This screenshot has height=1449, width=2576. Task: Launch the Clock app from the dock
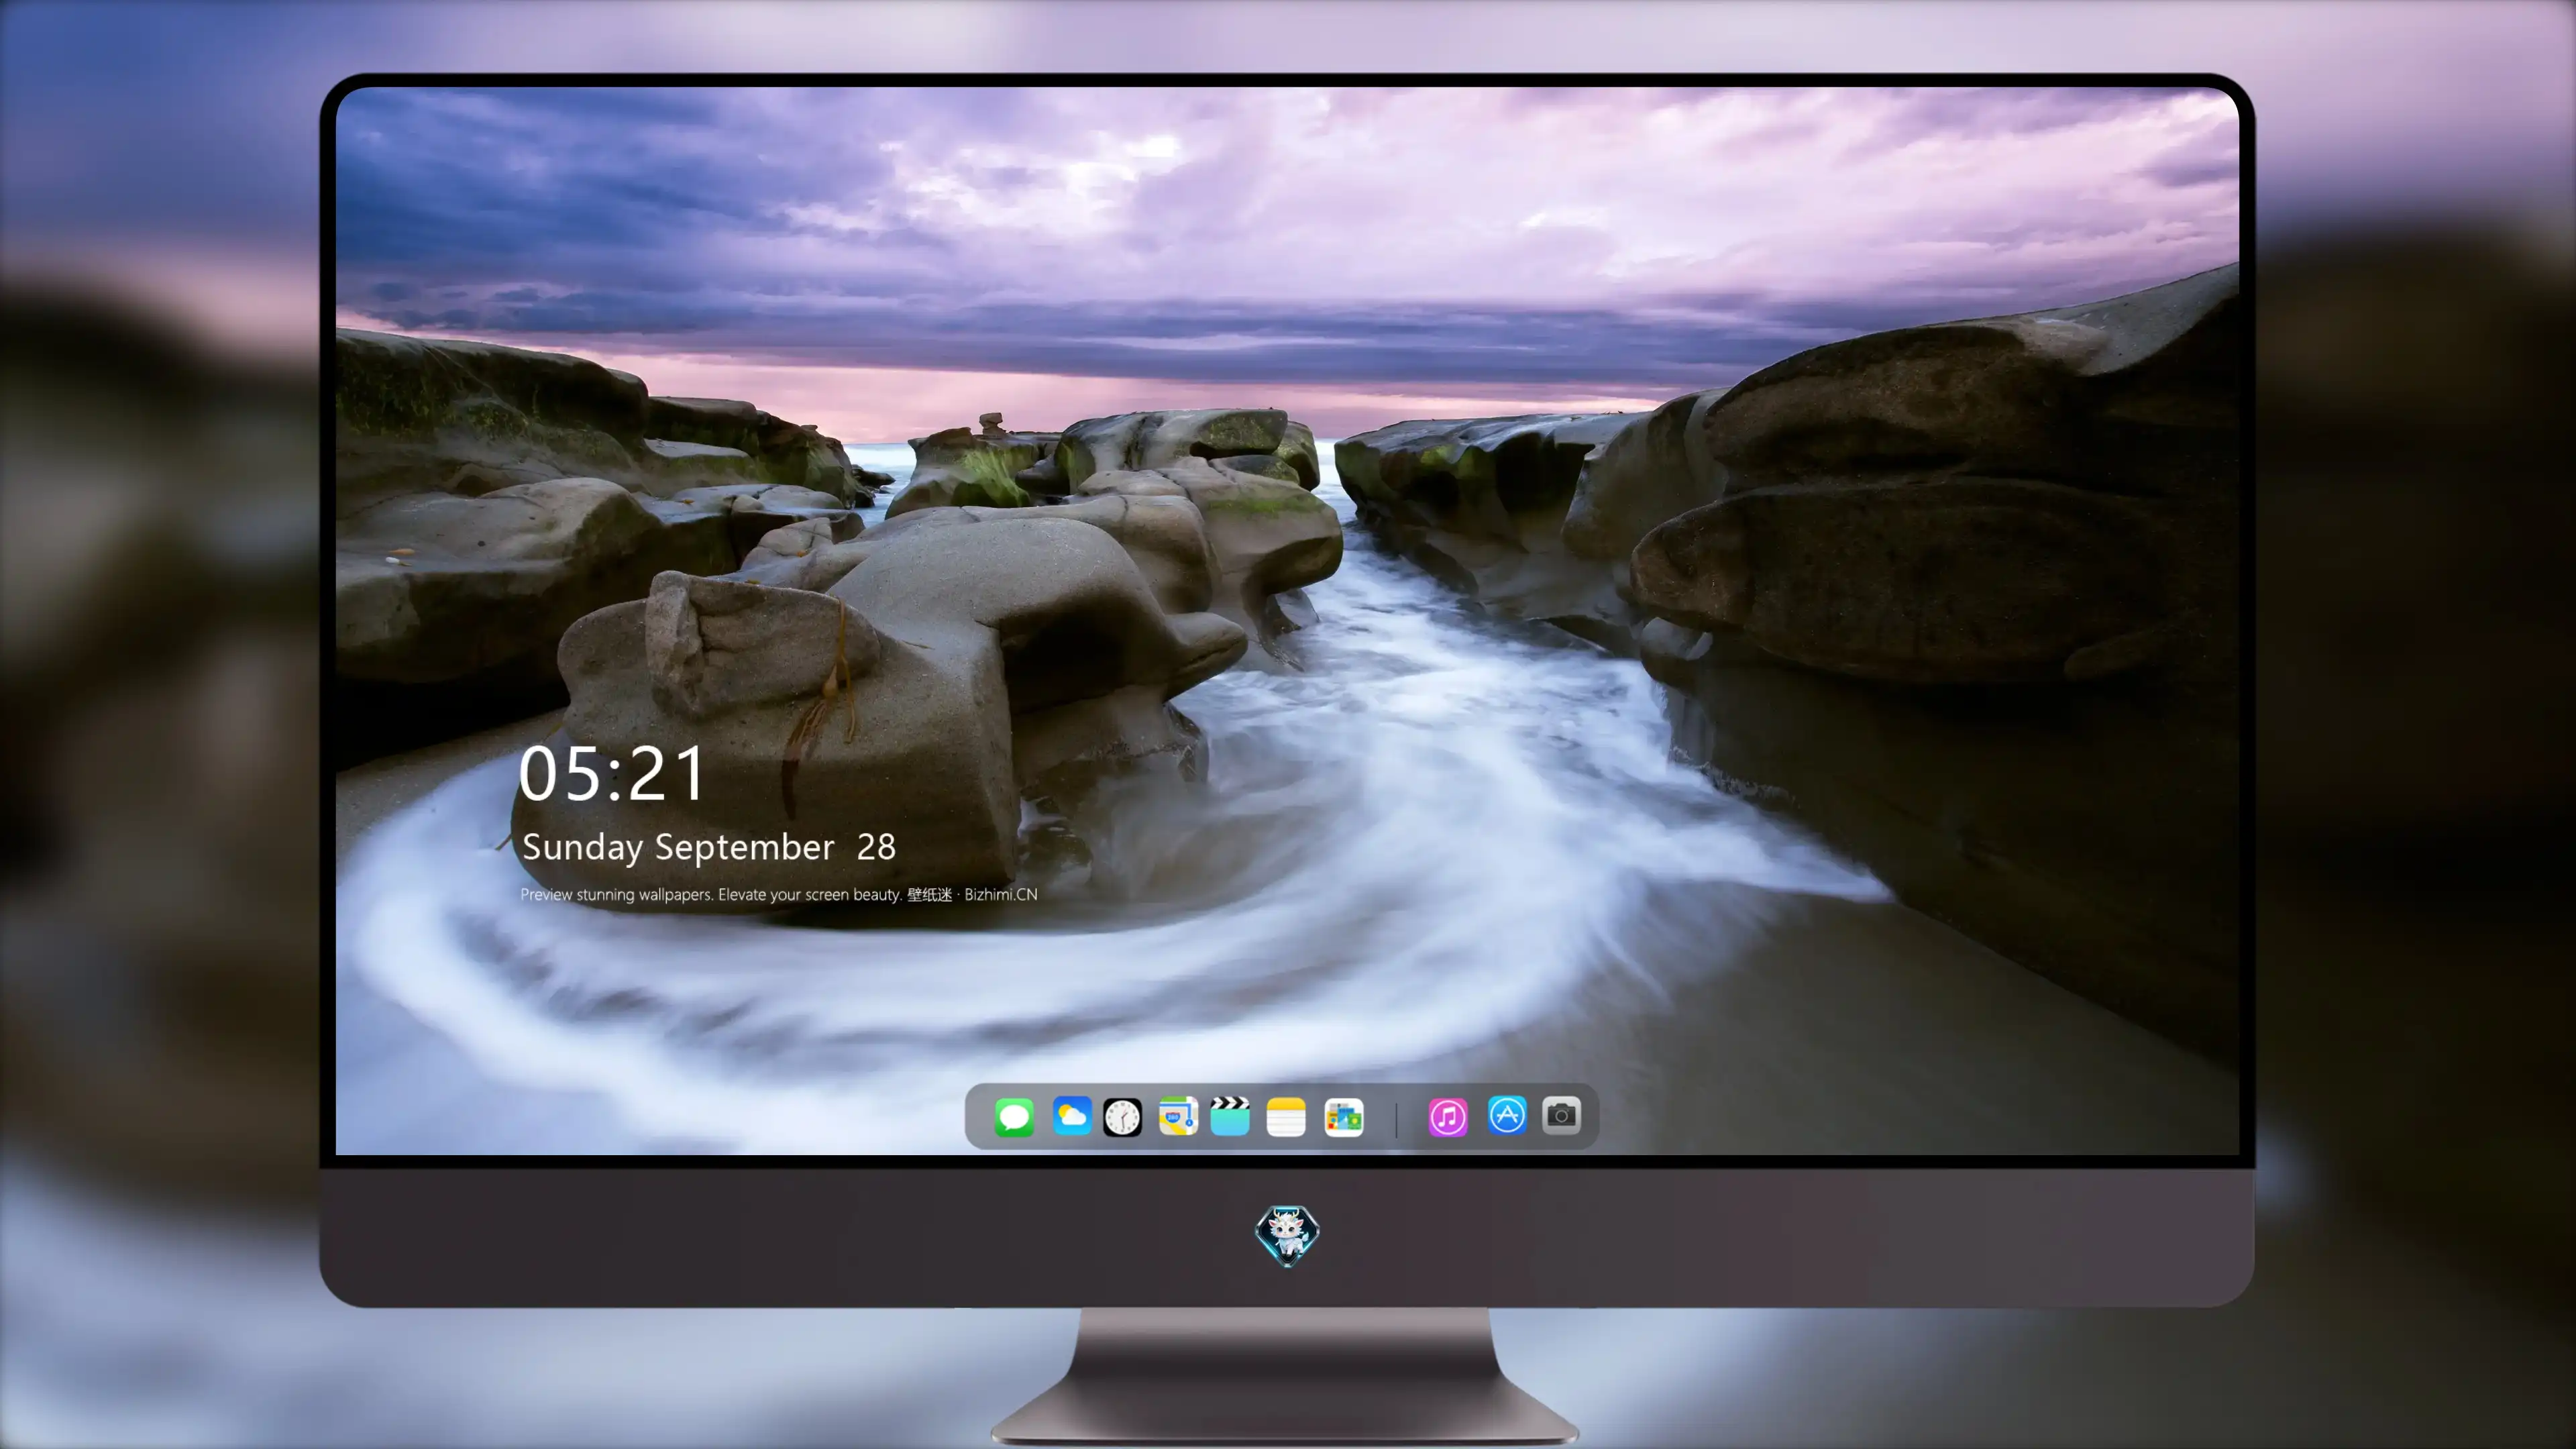pos(1122,1117)
